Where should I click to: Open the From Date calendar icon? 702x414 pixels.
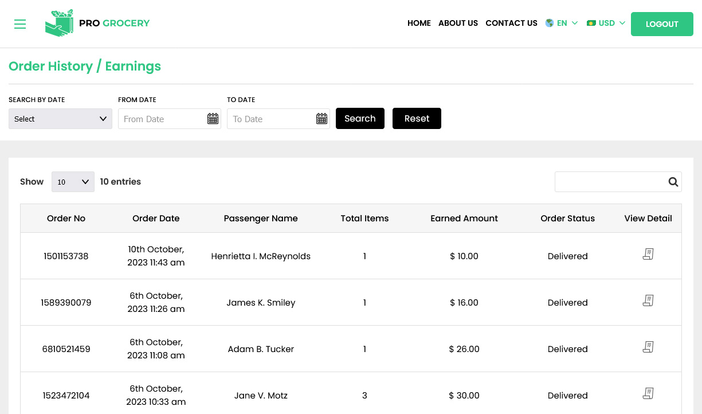pyautogui.click(x=213, y=119)
